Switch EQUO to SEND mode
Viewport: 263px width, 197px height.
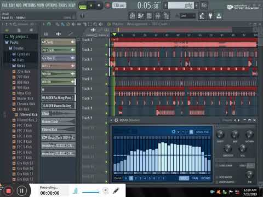click(x=205, y=178)
